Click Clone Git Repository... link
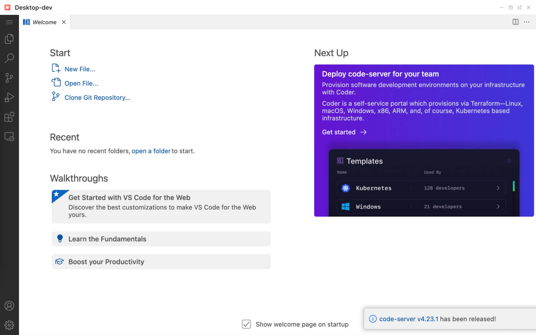 [97, 98]
